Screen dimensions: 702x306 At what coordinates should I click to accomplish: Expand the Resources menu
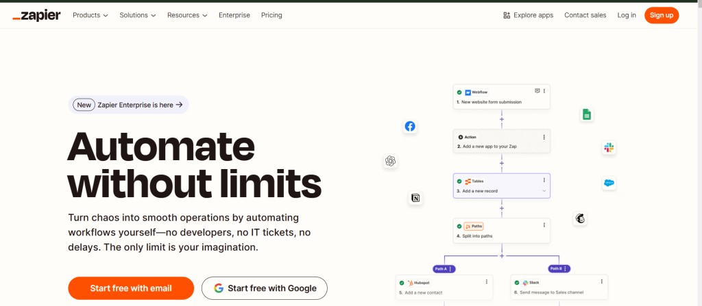187,15
